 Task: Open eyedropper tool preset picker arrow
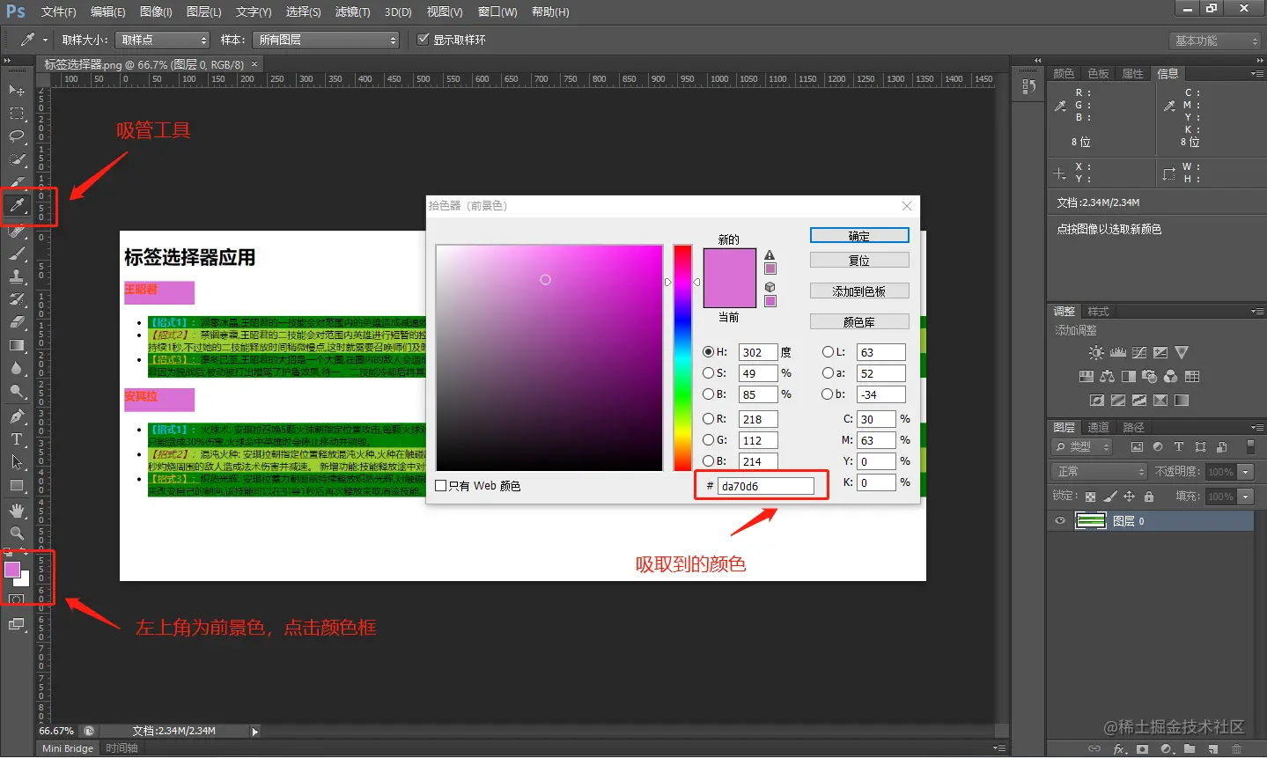coord(45,40)
